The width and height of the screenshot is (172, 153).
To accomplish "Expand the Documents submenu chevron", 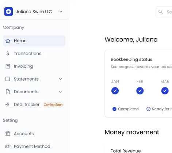I will tap(60, 92).
